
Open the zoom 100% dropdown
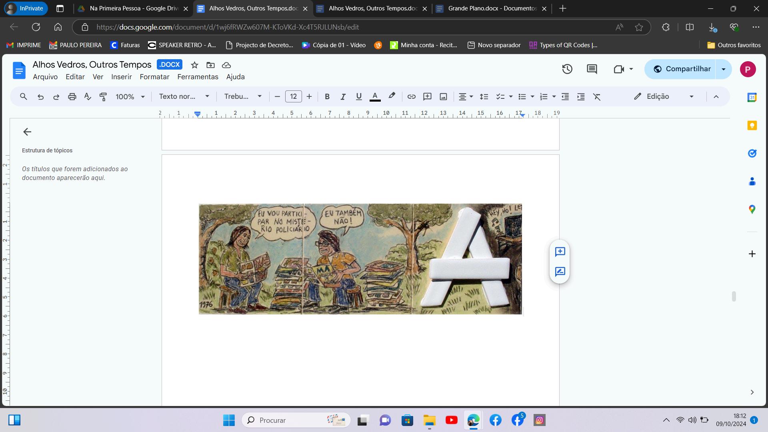pyautogui.click(x=130, y=96)
